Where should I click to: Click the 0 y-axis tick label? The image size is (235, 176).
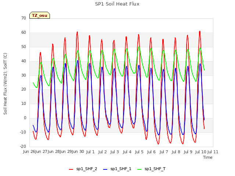tap(25, 118)
